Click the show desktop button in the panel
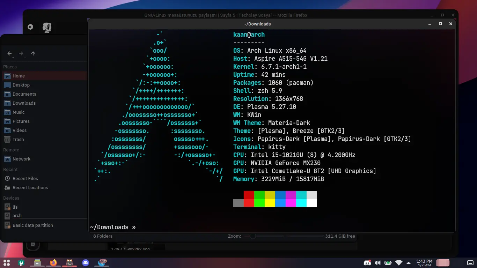477x268 pixels. click(x=470, y=262)
